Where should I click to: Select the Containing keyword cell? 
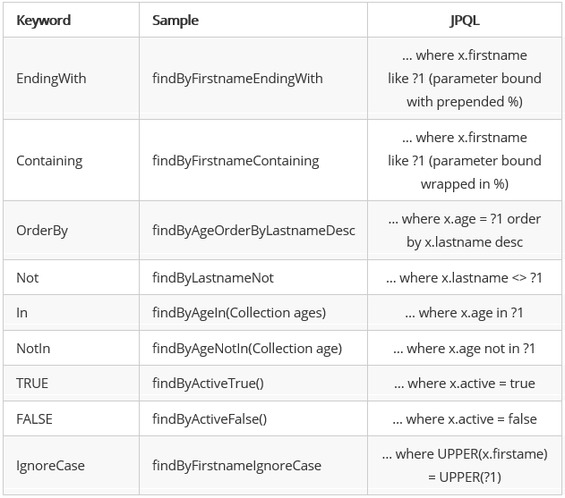point(49,161)
